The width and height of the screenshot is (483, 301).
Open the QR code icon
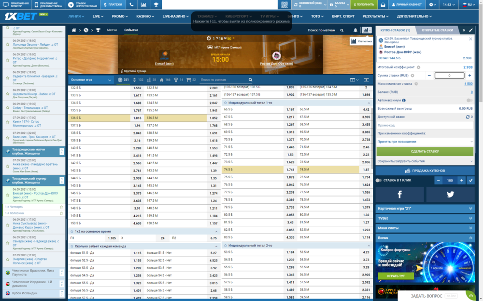click(x=284, y=5)
